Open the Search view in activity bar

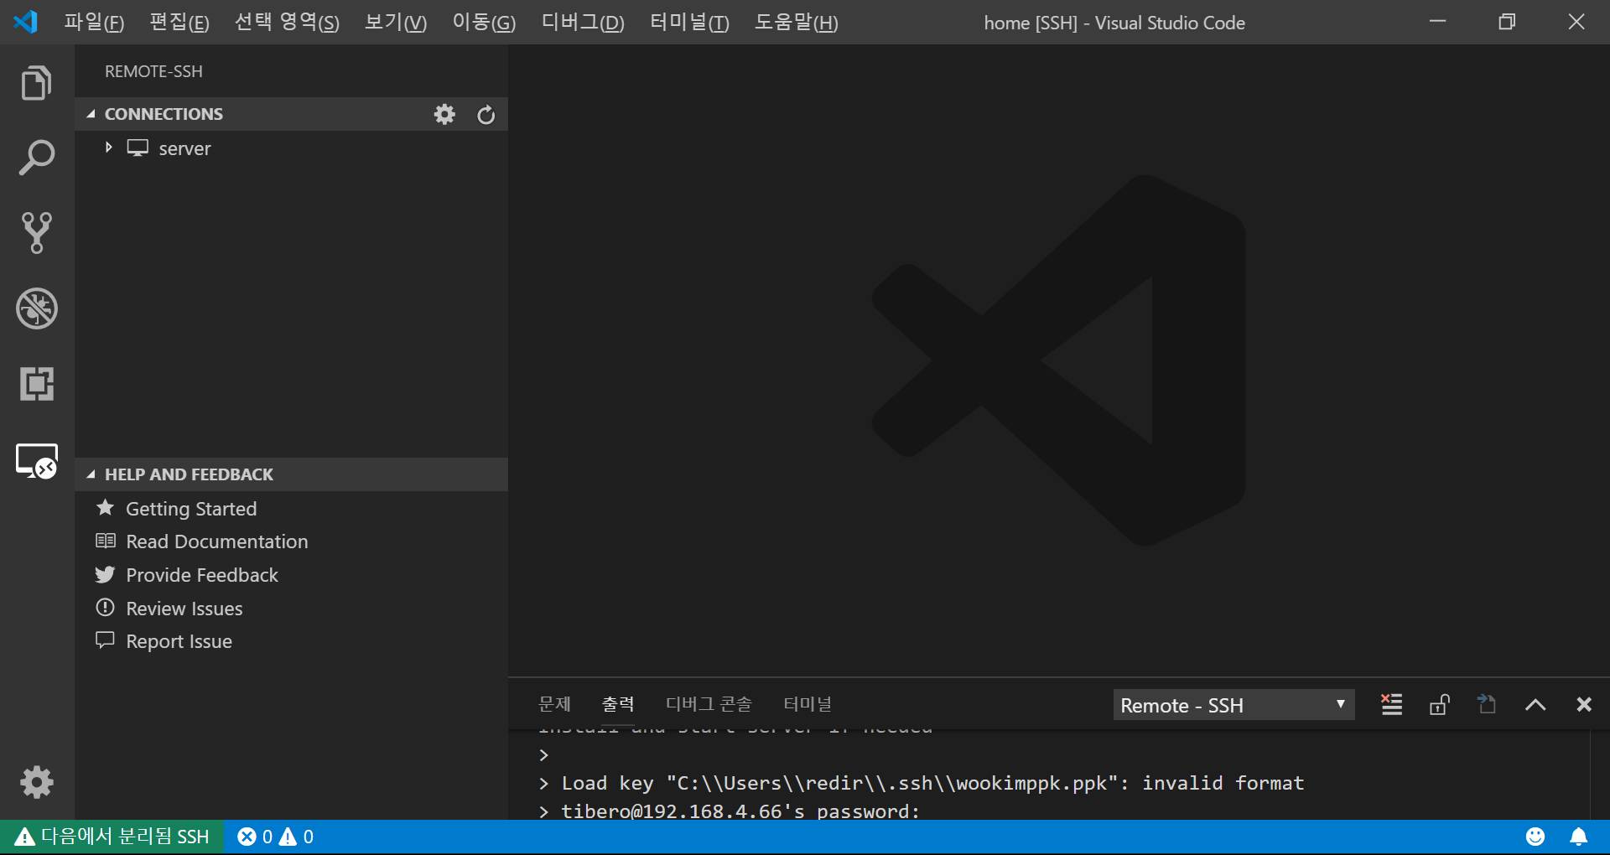pos(36,158)
